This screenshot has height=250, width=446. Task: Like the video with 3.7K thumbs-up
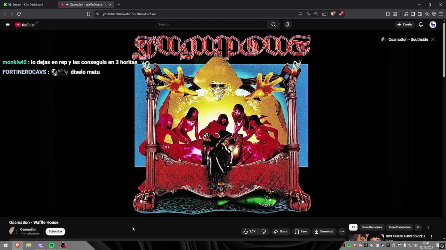coord(249,232)
